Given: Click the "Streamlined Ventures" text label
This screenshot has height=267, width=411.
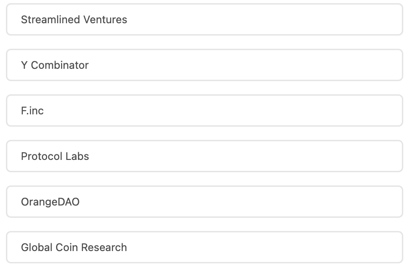Looking at the screenshot, I should point(74,20).
